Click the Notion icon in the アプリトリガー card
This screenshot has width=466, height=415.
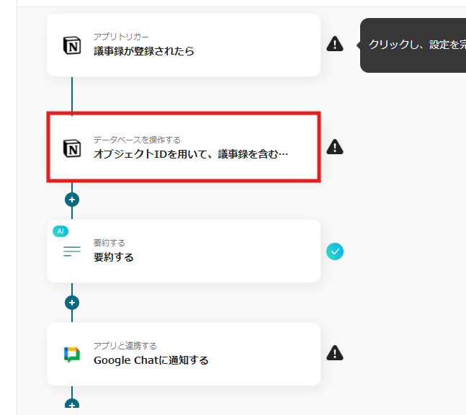(x=72, y=45)
